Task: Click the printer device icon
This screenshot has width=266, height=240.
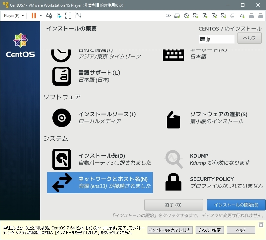Action: [233, 16]
